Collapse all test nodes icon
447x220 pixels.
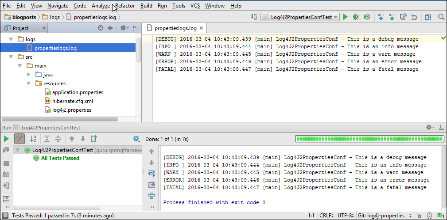[58, 139]
